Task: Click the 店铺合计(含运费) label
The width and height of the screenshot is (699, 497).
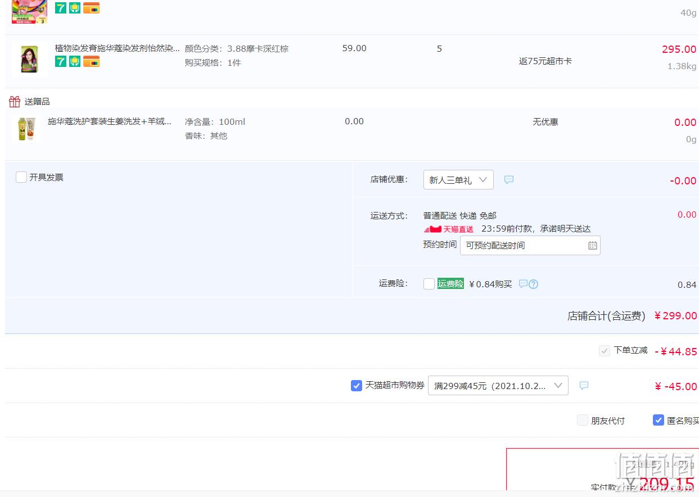Action: click(606, 316)
